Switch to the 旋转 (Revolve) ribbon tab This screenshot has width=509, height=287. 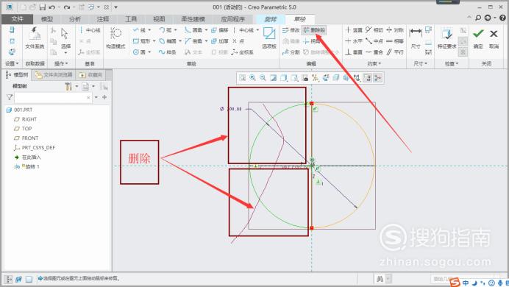pos(271,19)
